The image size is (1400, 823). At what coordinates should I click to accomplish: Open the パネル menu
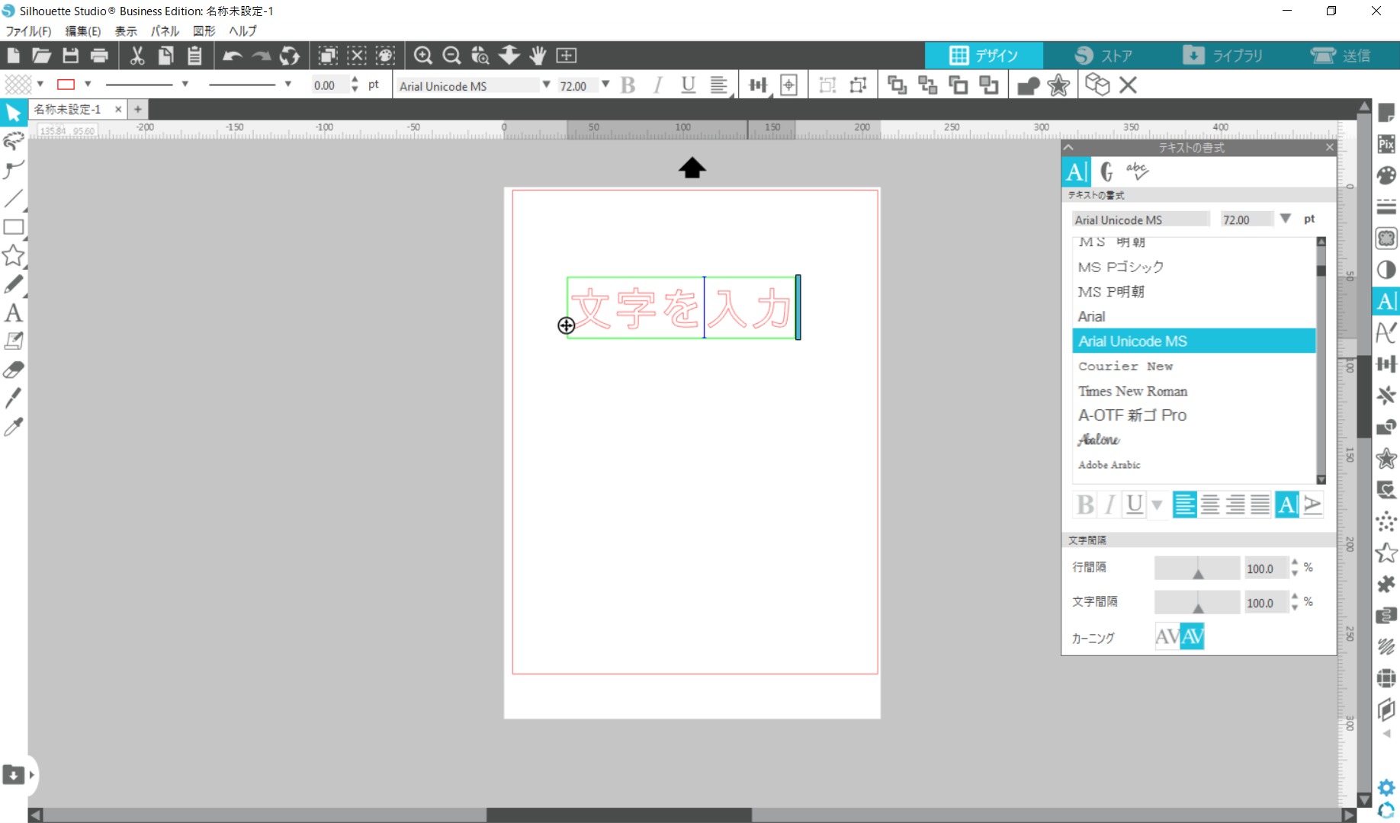165,31
